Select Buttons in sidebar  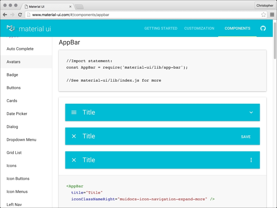tap(26, 88)
